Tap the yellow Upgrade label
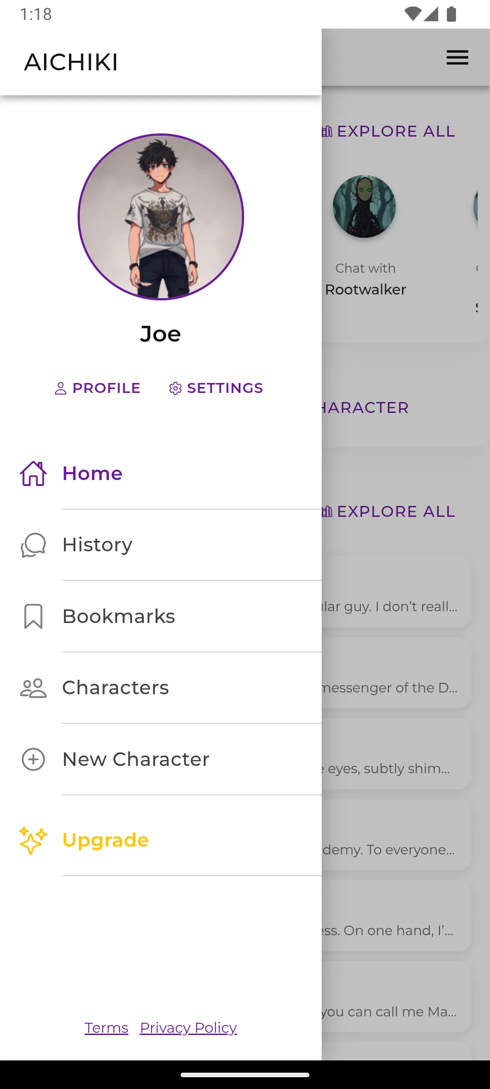This screenshot has width=490, height=1089. [106, 840]
